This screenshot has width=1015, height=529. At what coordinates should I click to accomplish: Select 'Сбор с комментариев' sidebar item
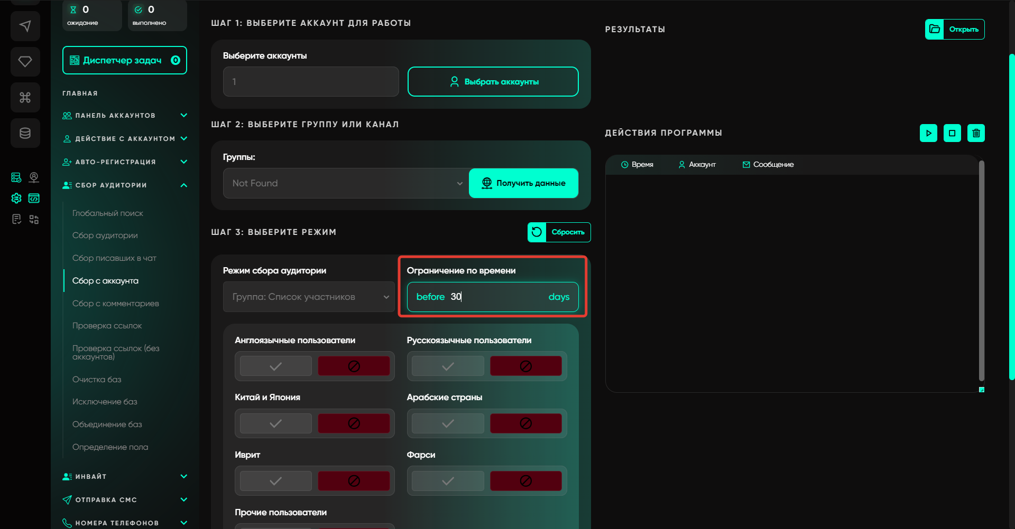[x=115, y=304]
